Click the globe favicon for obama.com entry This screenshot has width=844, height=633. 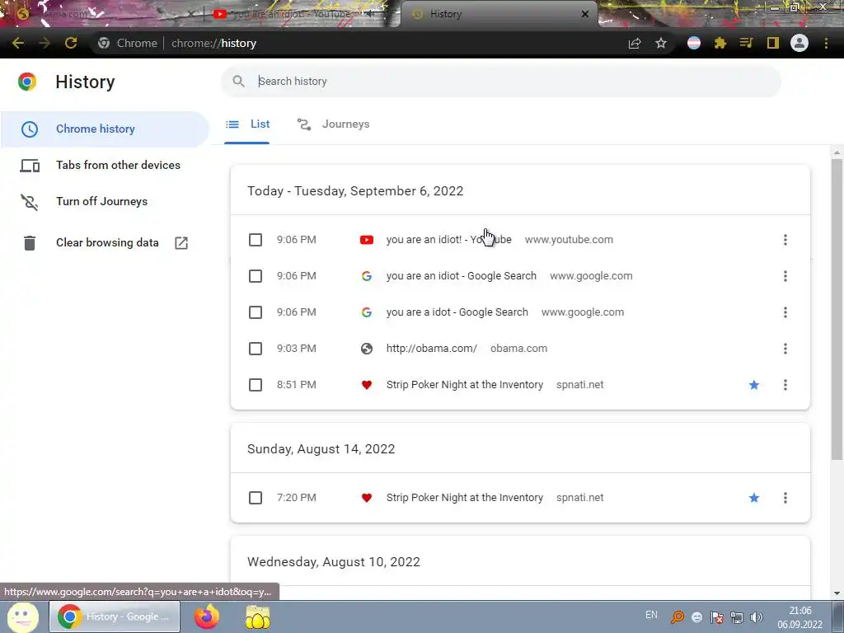tap(367, 349)
